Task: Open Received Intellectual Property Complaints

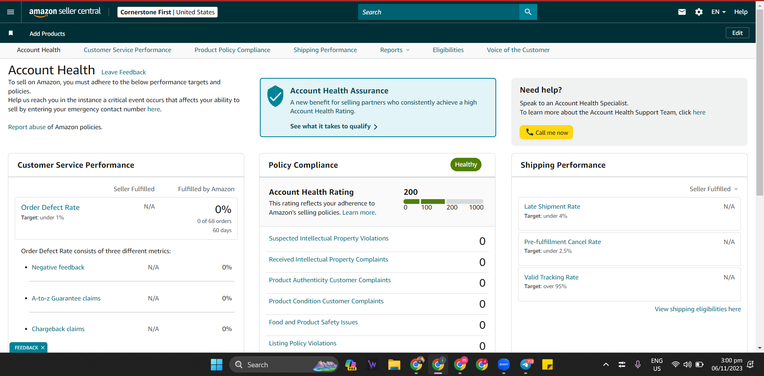Action: point(328,260)
